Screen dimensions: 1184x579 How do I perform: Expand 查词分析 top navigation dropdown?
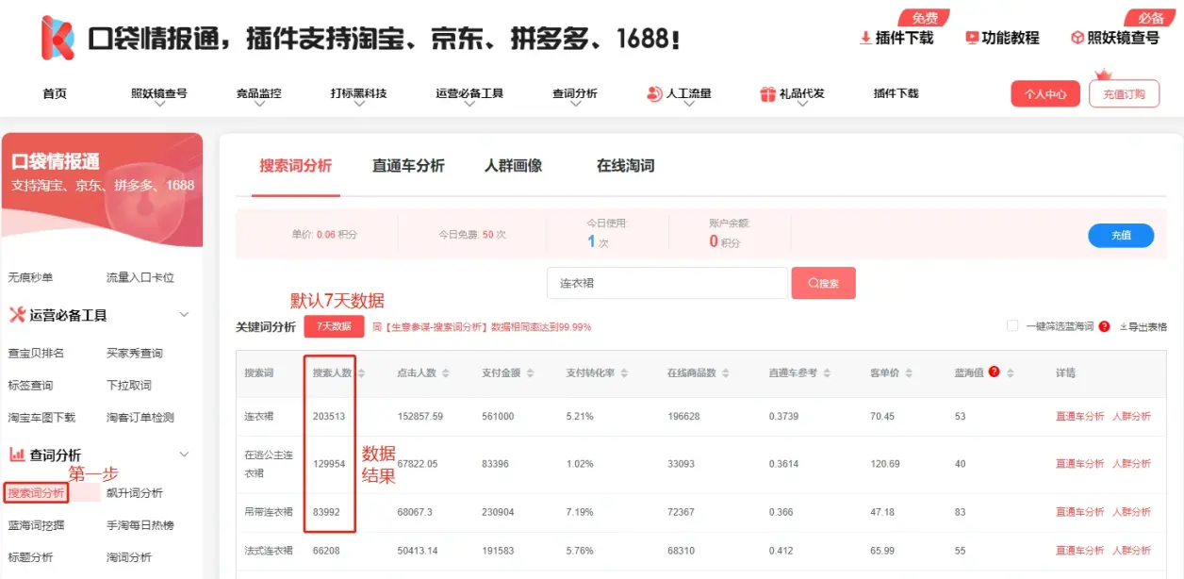point(574,106)
